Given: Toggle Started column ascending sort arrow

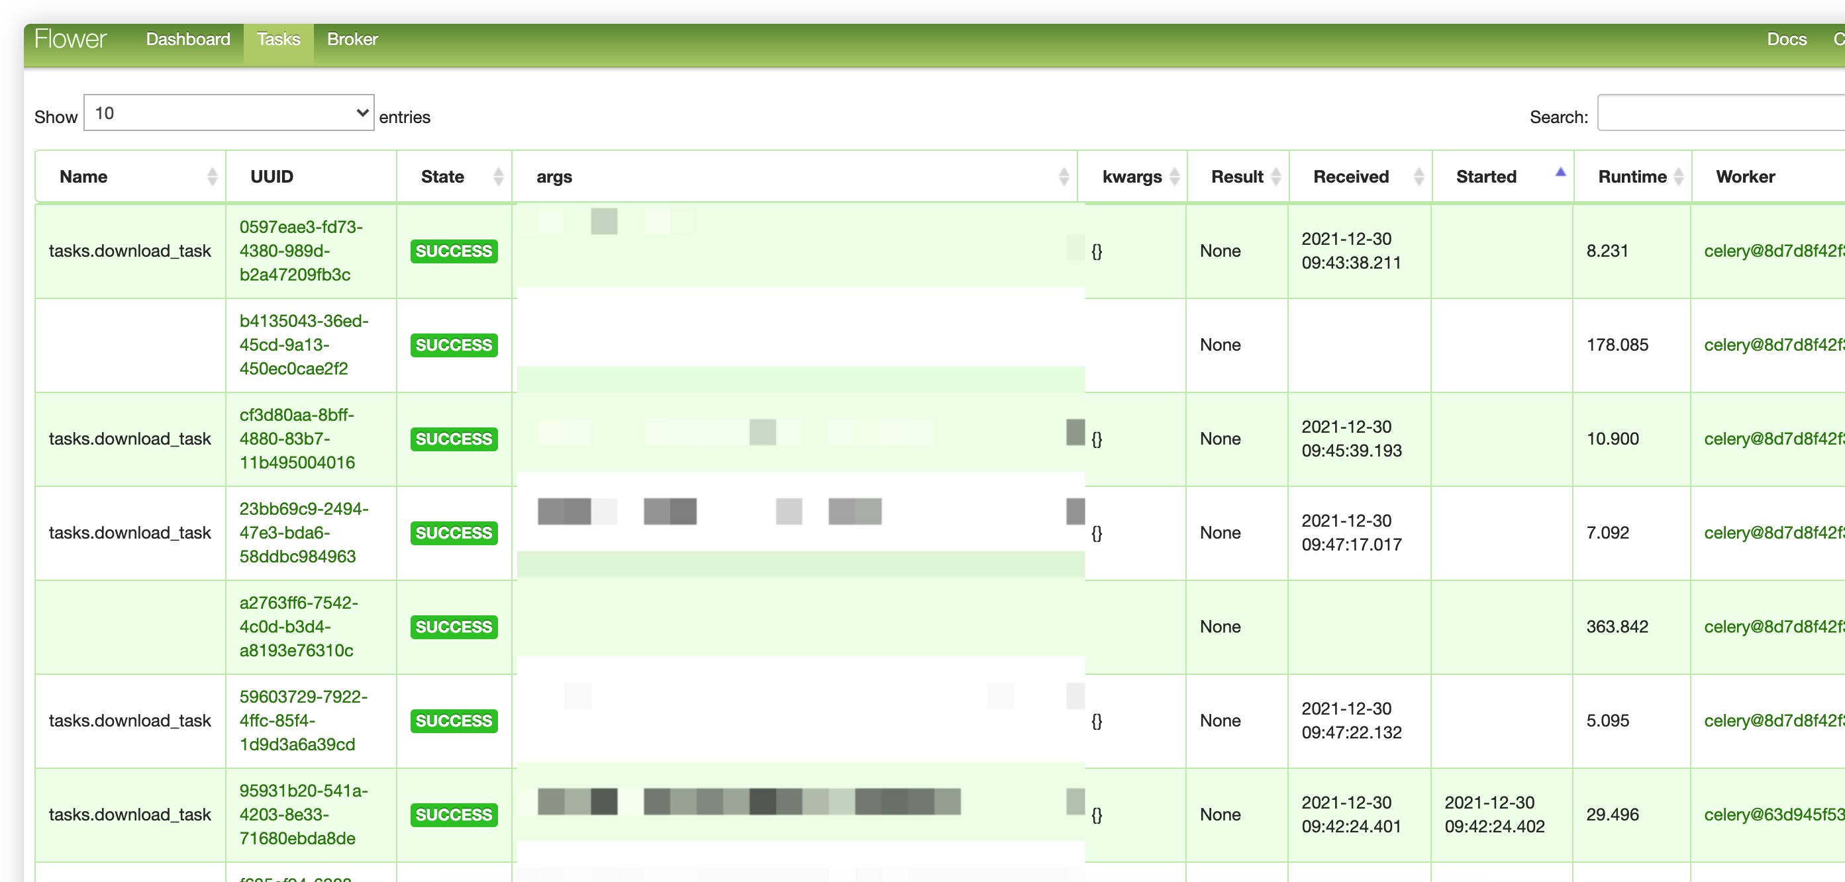Looking at the screenshot, I should 1561,173.
